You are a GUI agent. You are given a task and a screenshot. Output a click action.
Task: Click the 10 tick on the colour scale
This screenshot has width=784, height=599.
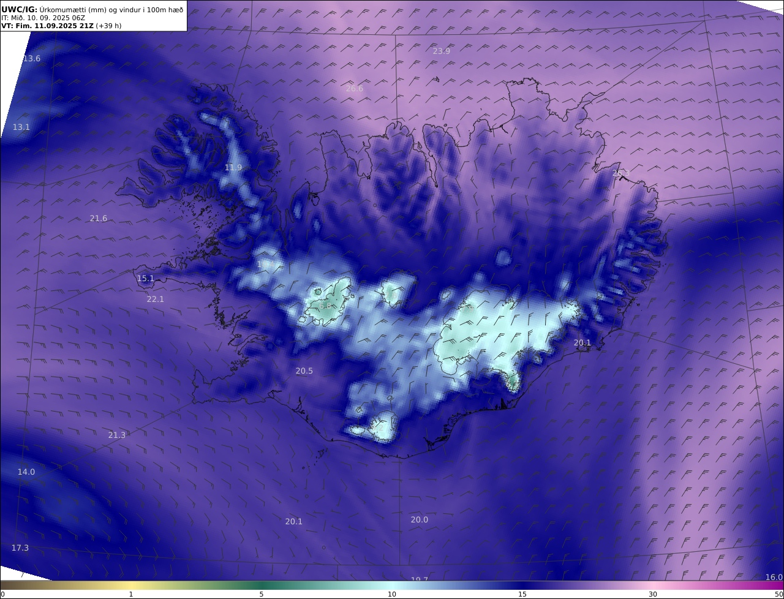392,594
